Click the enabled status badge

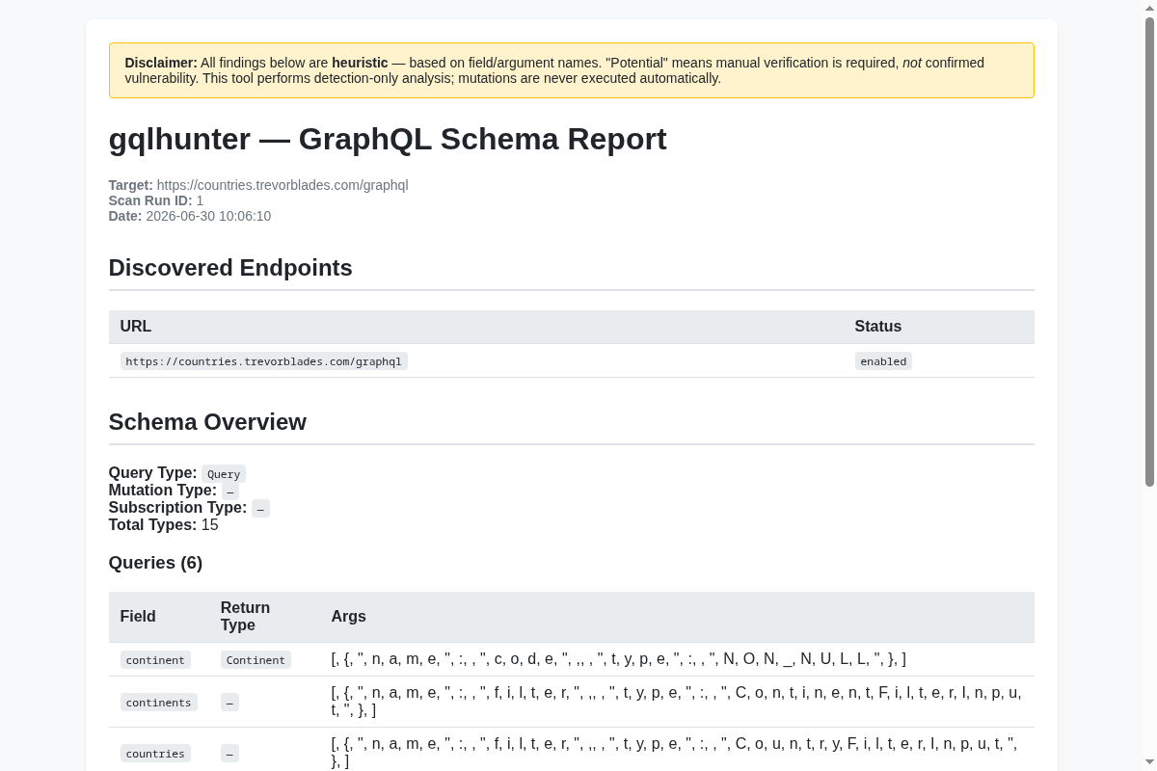click(883, 361)
